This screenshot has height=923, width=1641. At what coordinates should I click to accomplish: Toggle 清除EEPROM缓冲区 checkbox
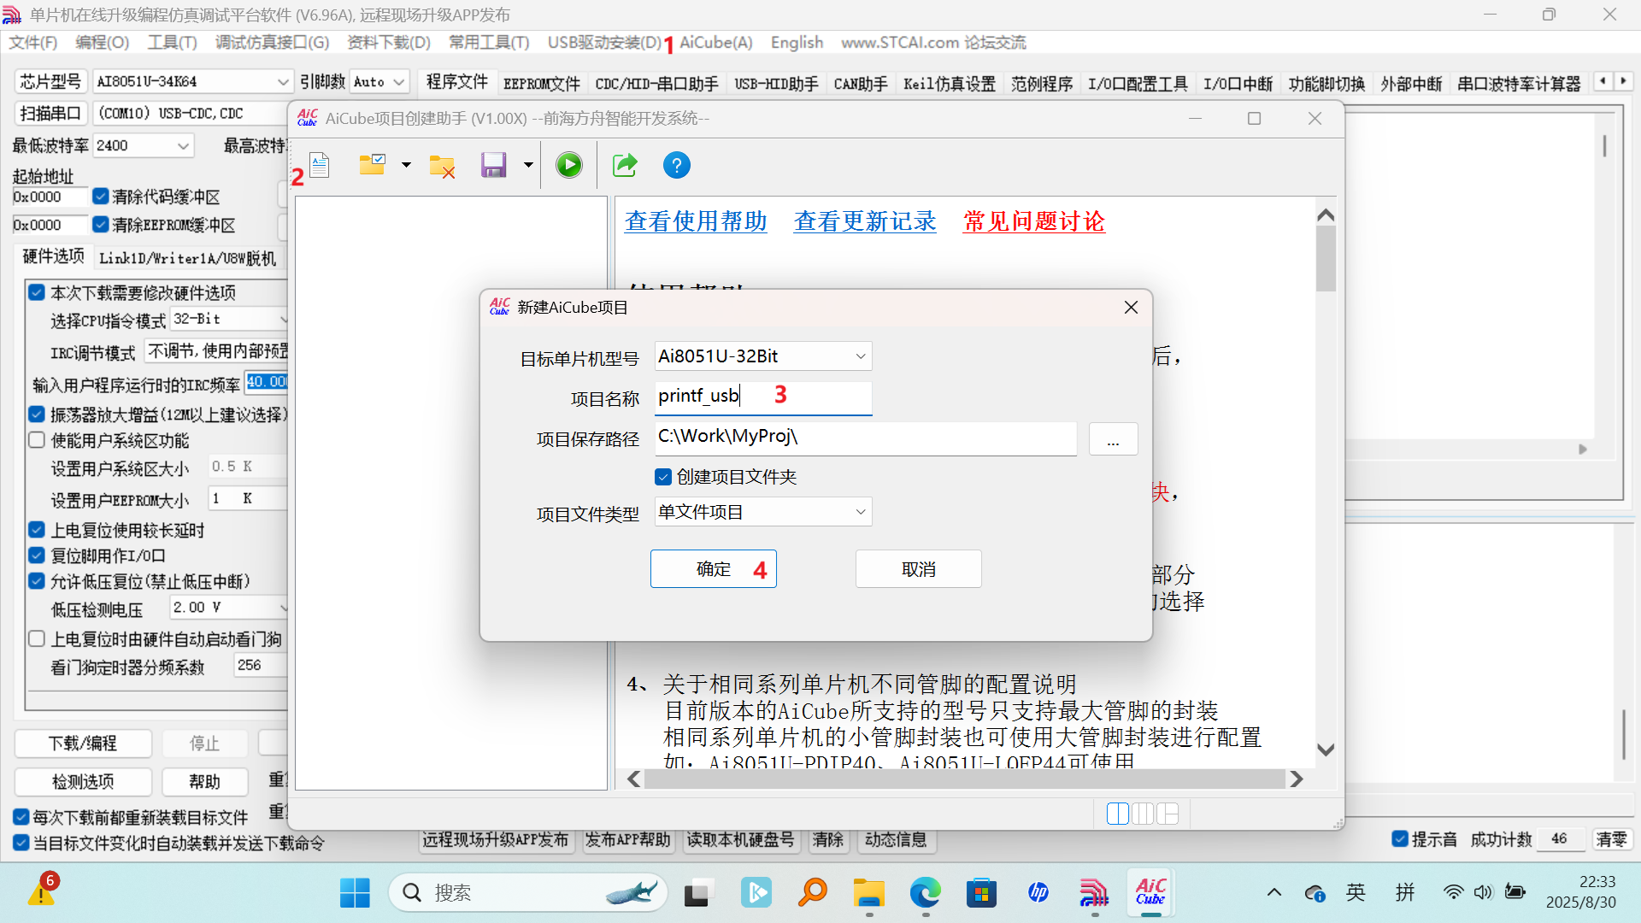pos(101,225)
